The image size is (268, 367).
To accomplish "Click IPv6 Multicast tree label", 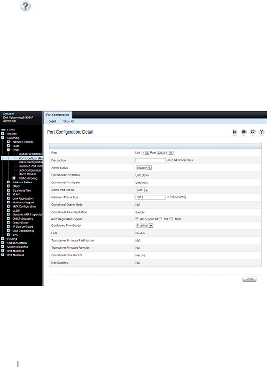I will (15, 255).
